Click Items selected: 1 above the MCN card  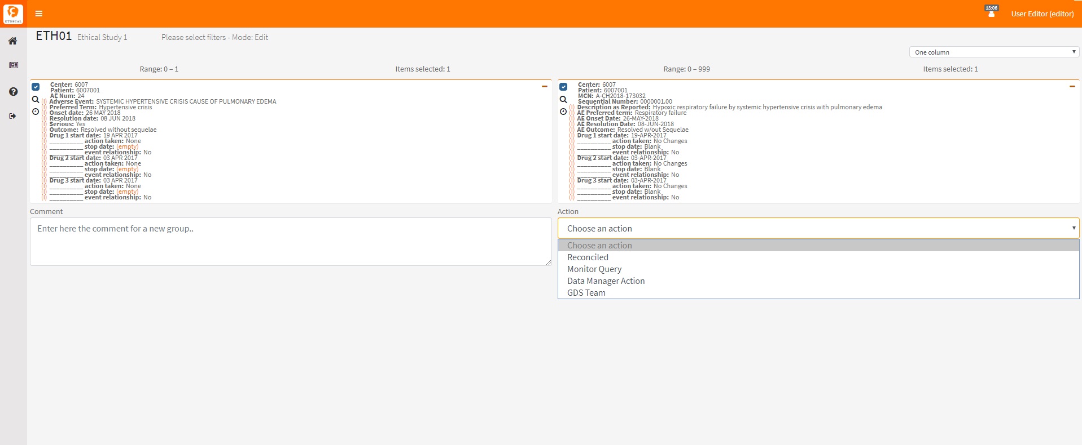coord(950,69)
